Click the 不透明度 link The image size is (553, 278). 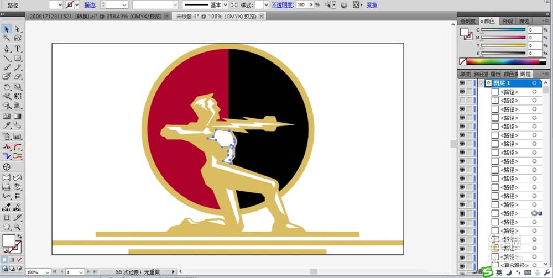(283, 5)
